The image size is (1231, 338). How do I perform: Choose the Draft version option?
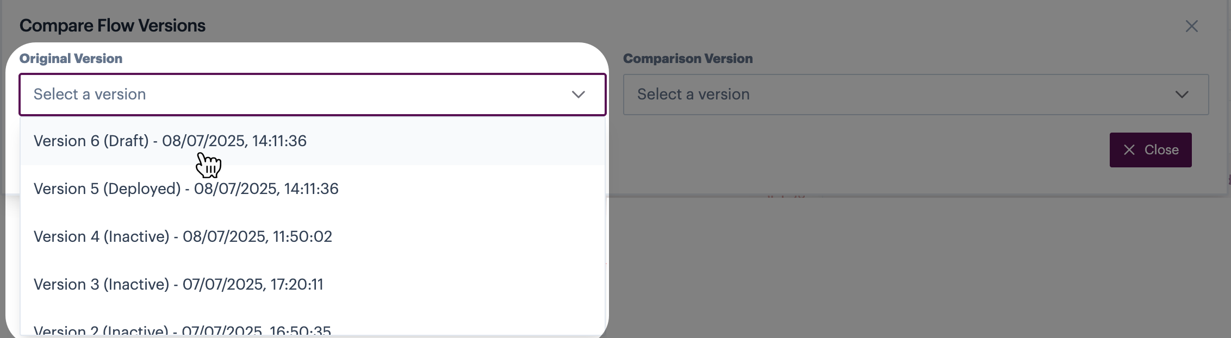click(170, 141)
